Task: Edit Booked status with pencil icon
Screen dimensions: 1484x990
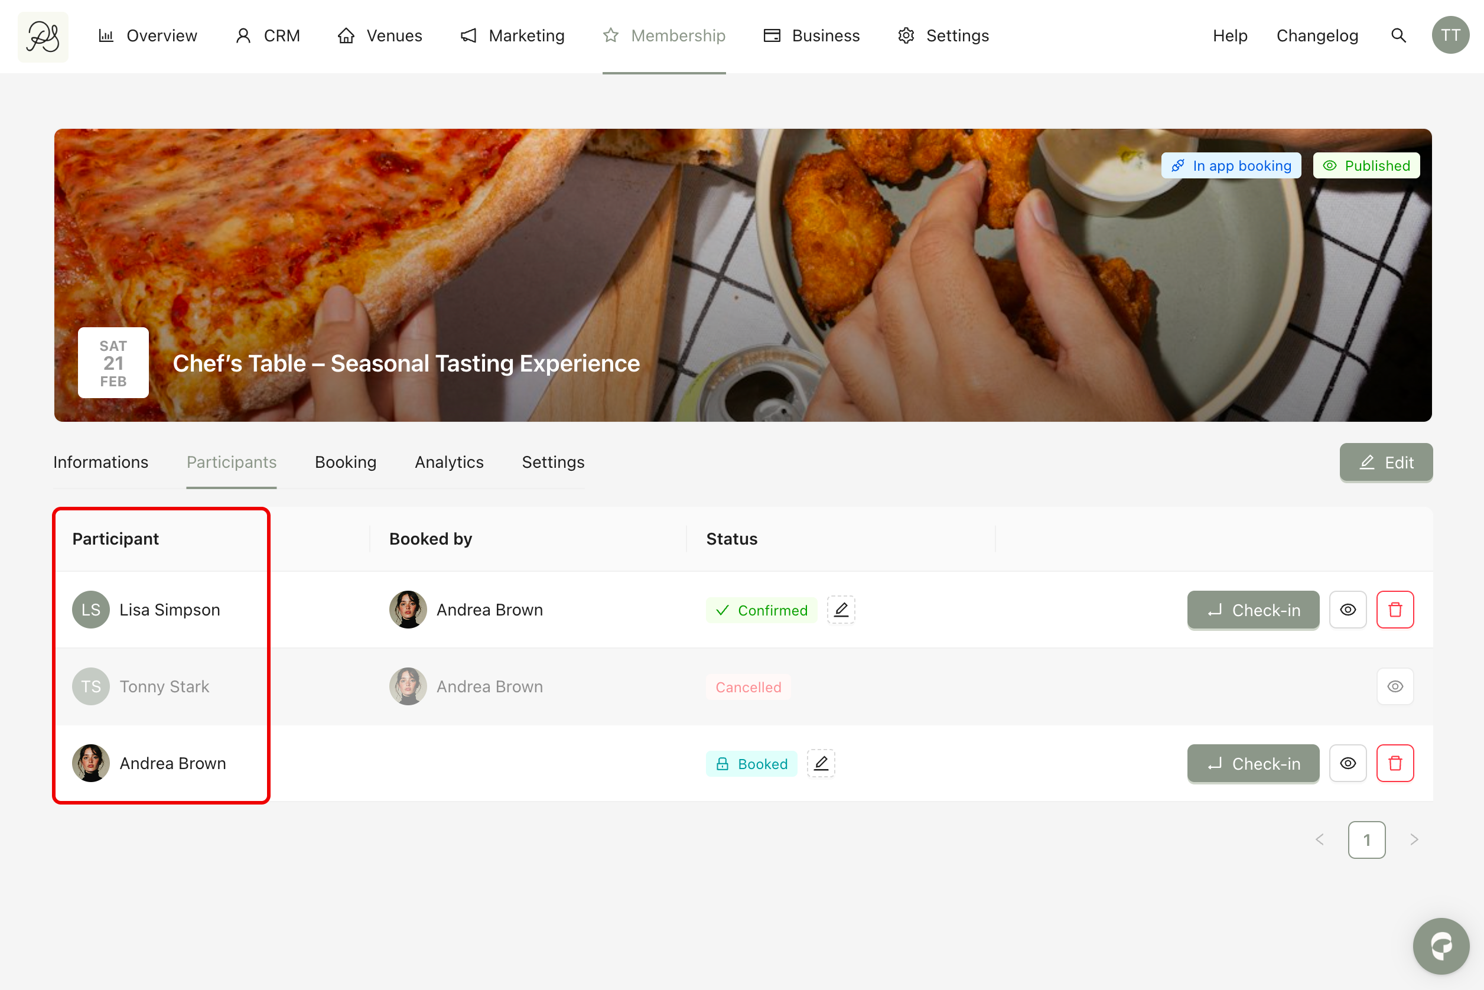Action: (x=821, y=763)
